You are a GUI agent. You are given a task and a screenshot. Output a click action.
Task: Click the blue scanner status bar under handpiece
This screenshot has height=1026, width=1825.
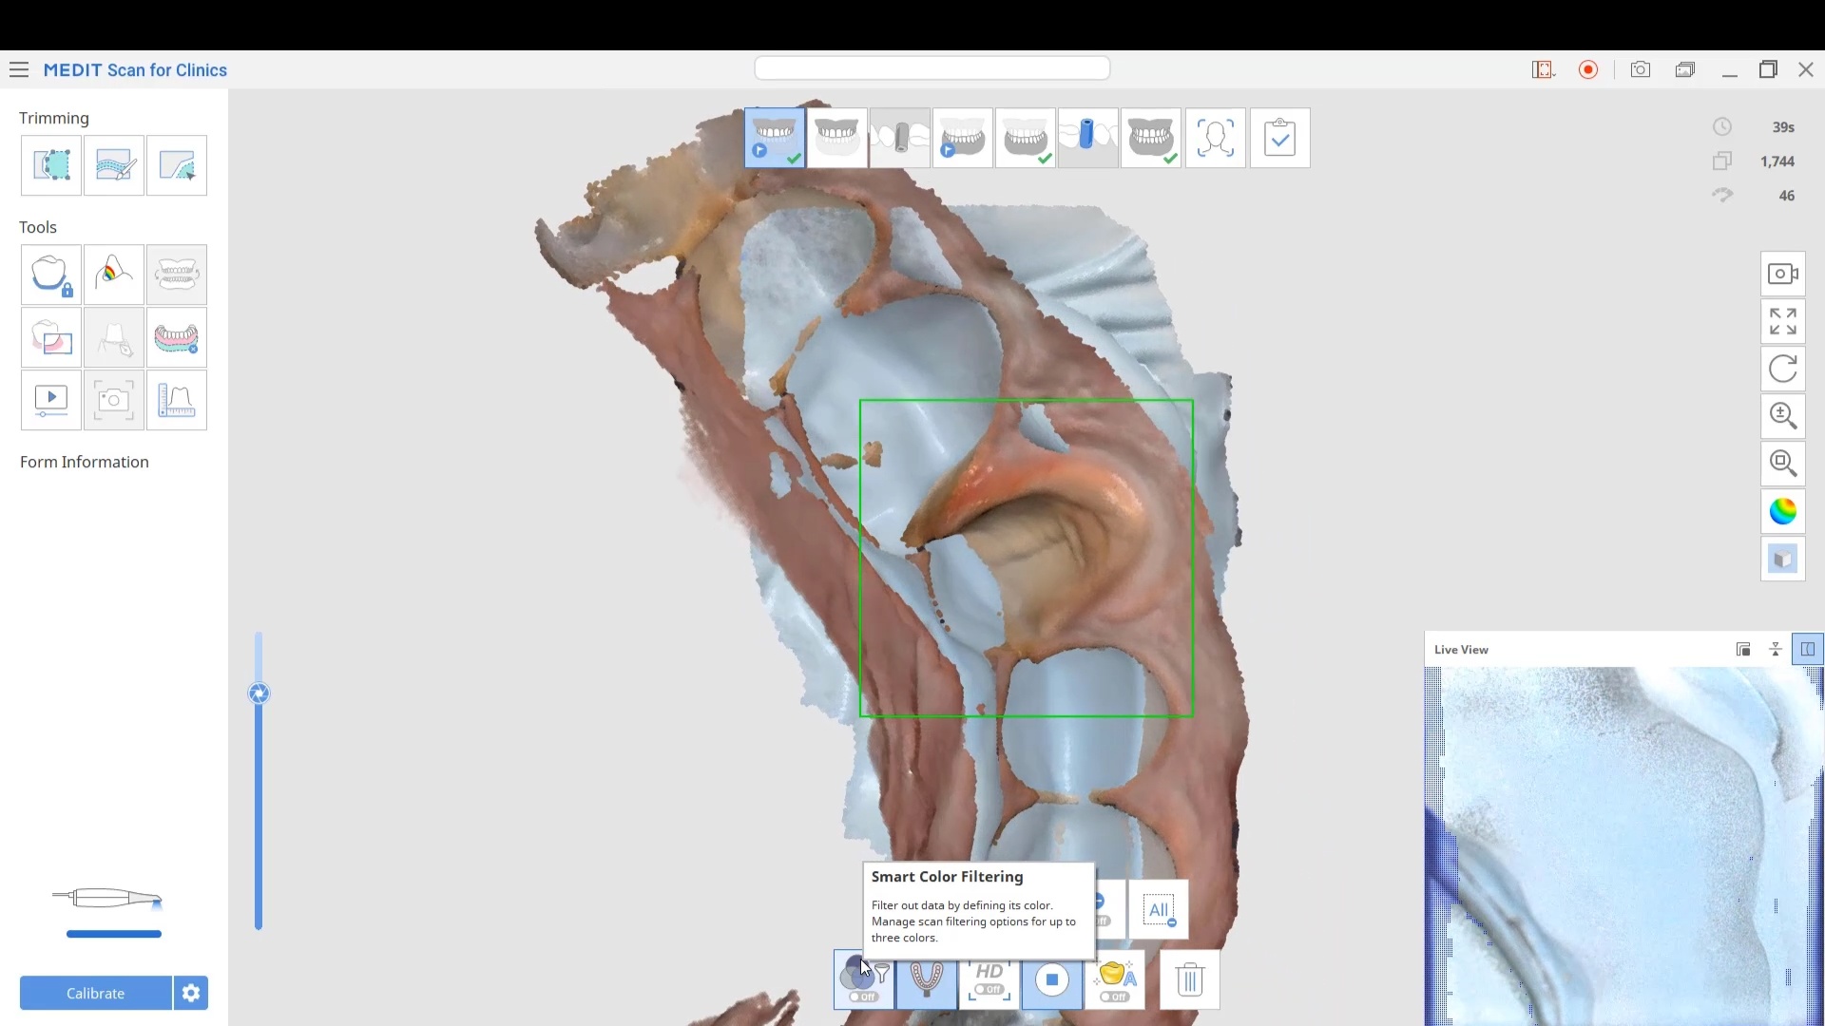pyautogui.click(x=114, y=934)
